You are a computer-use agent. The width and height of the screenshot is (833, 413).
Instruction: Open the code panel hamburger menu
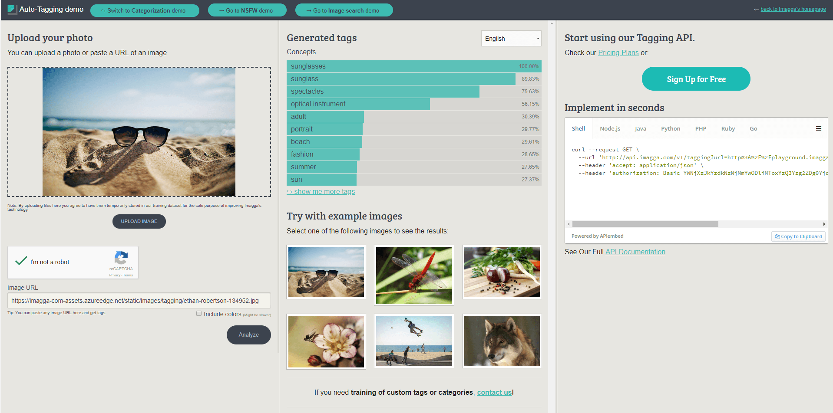[x=818, y=128]
